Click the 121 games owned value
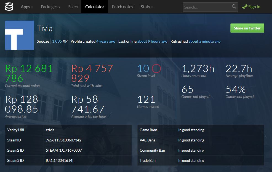 pyautogui.click(x=146, y=99)
